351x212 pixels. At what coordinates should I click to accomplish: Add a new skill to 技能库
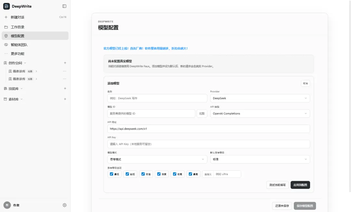tap(65, 88)
